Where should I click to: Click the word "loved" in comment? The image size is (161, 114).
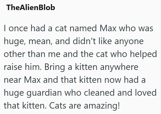pos(145,93)
